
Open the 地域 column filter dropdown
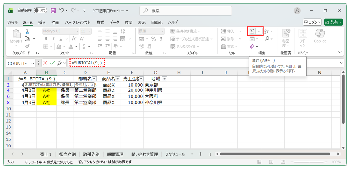click(x=164, y=79)
